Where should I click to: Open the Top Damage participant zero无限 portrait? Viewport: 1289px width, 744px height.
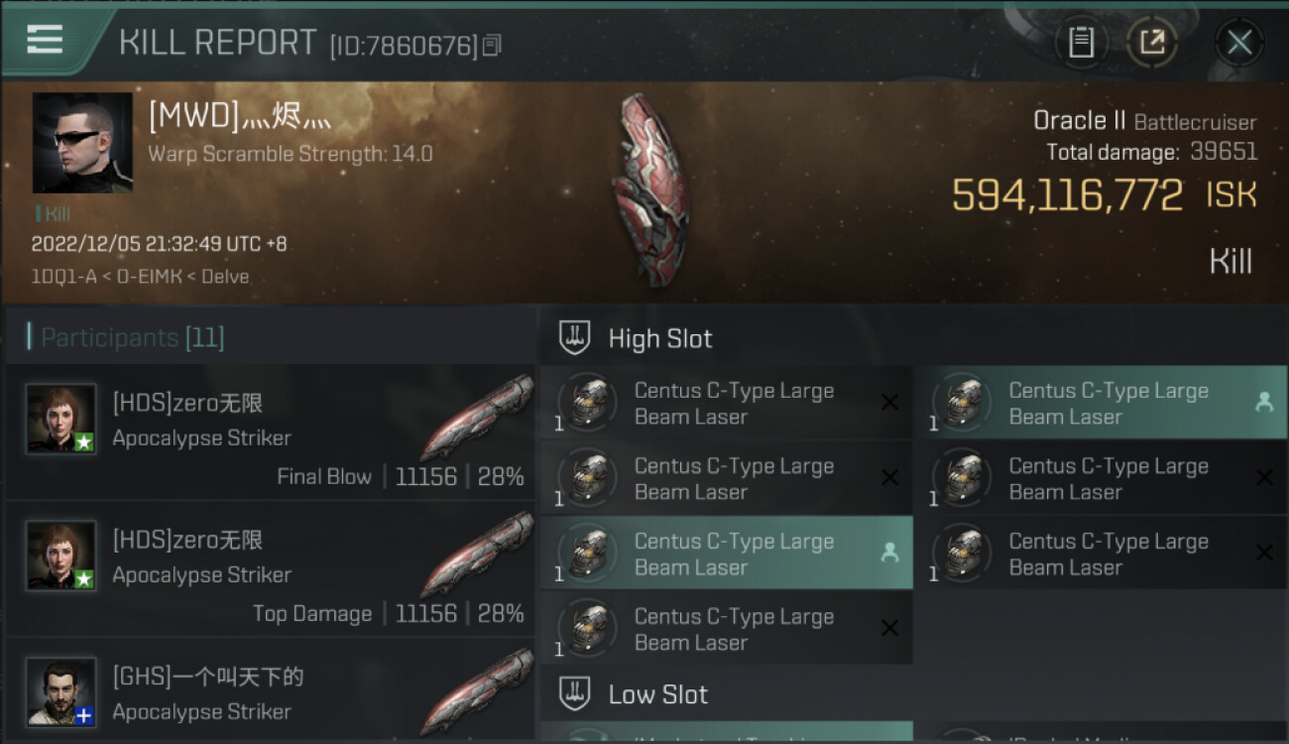click(61, 556)
